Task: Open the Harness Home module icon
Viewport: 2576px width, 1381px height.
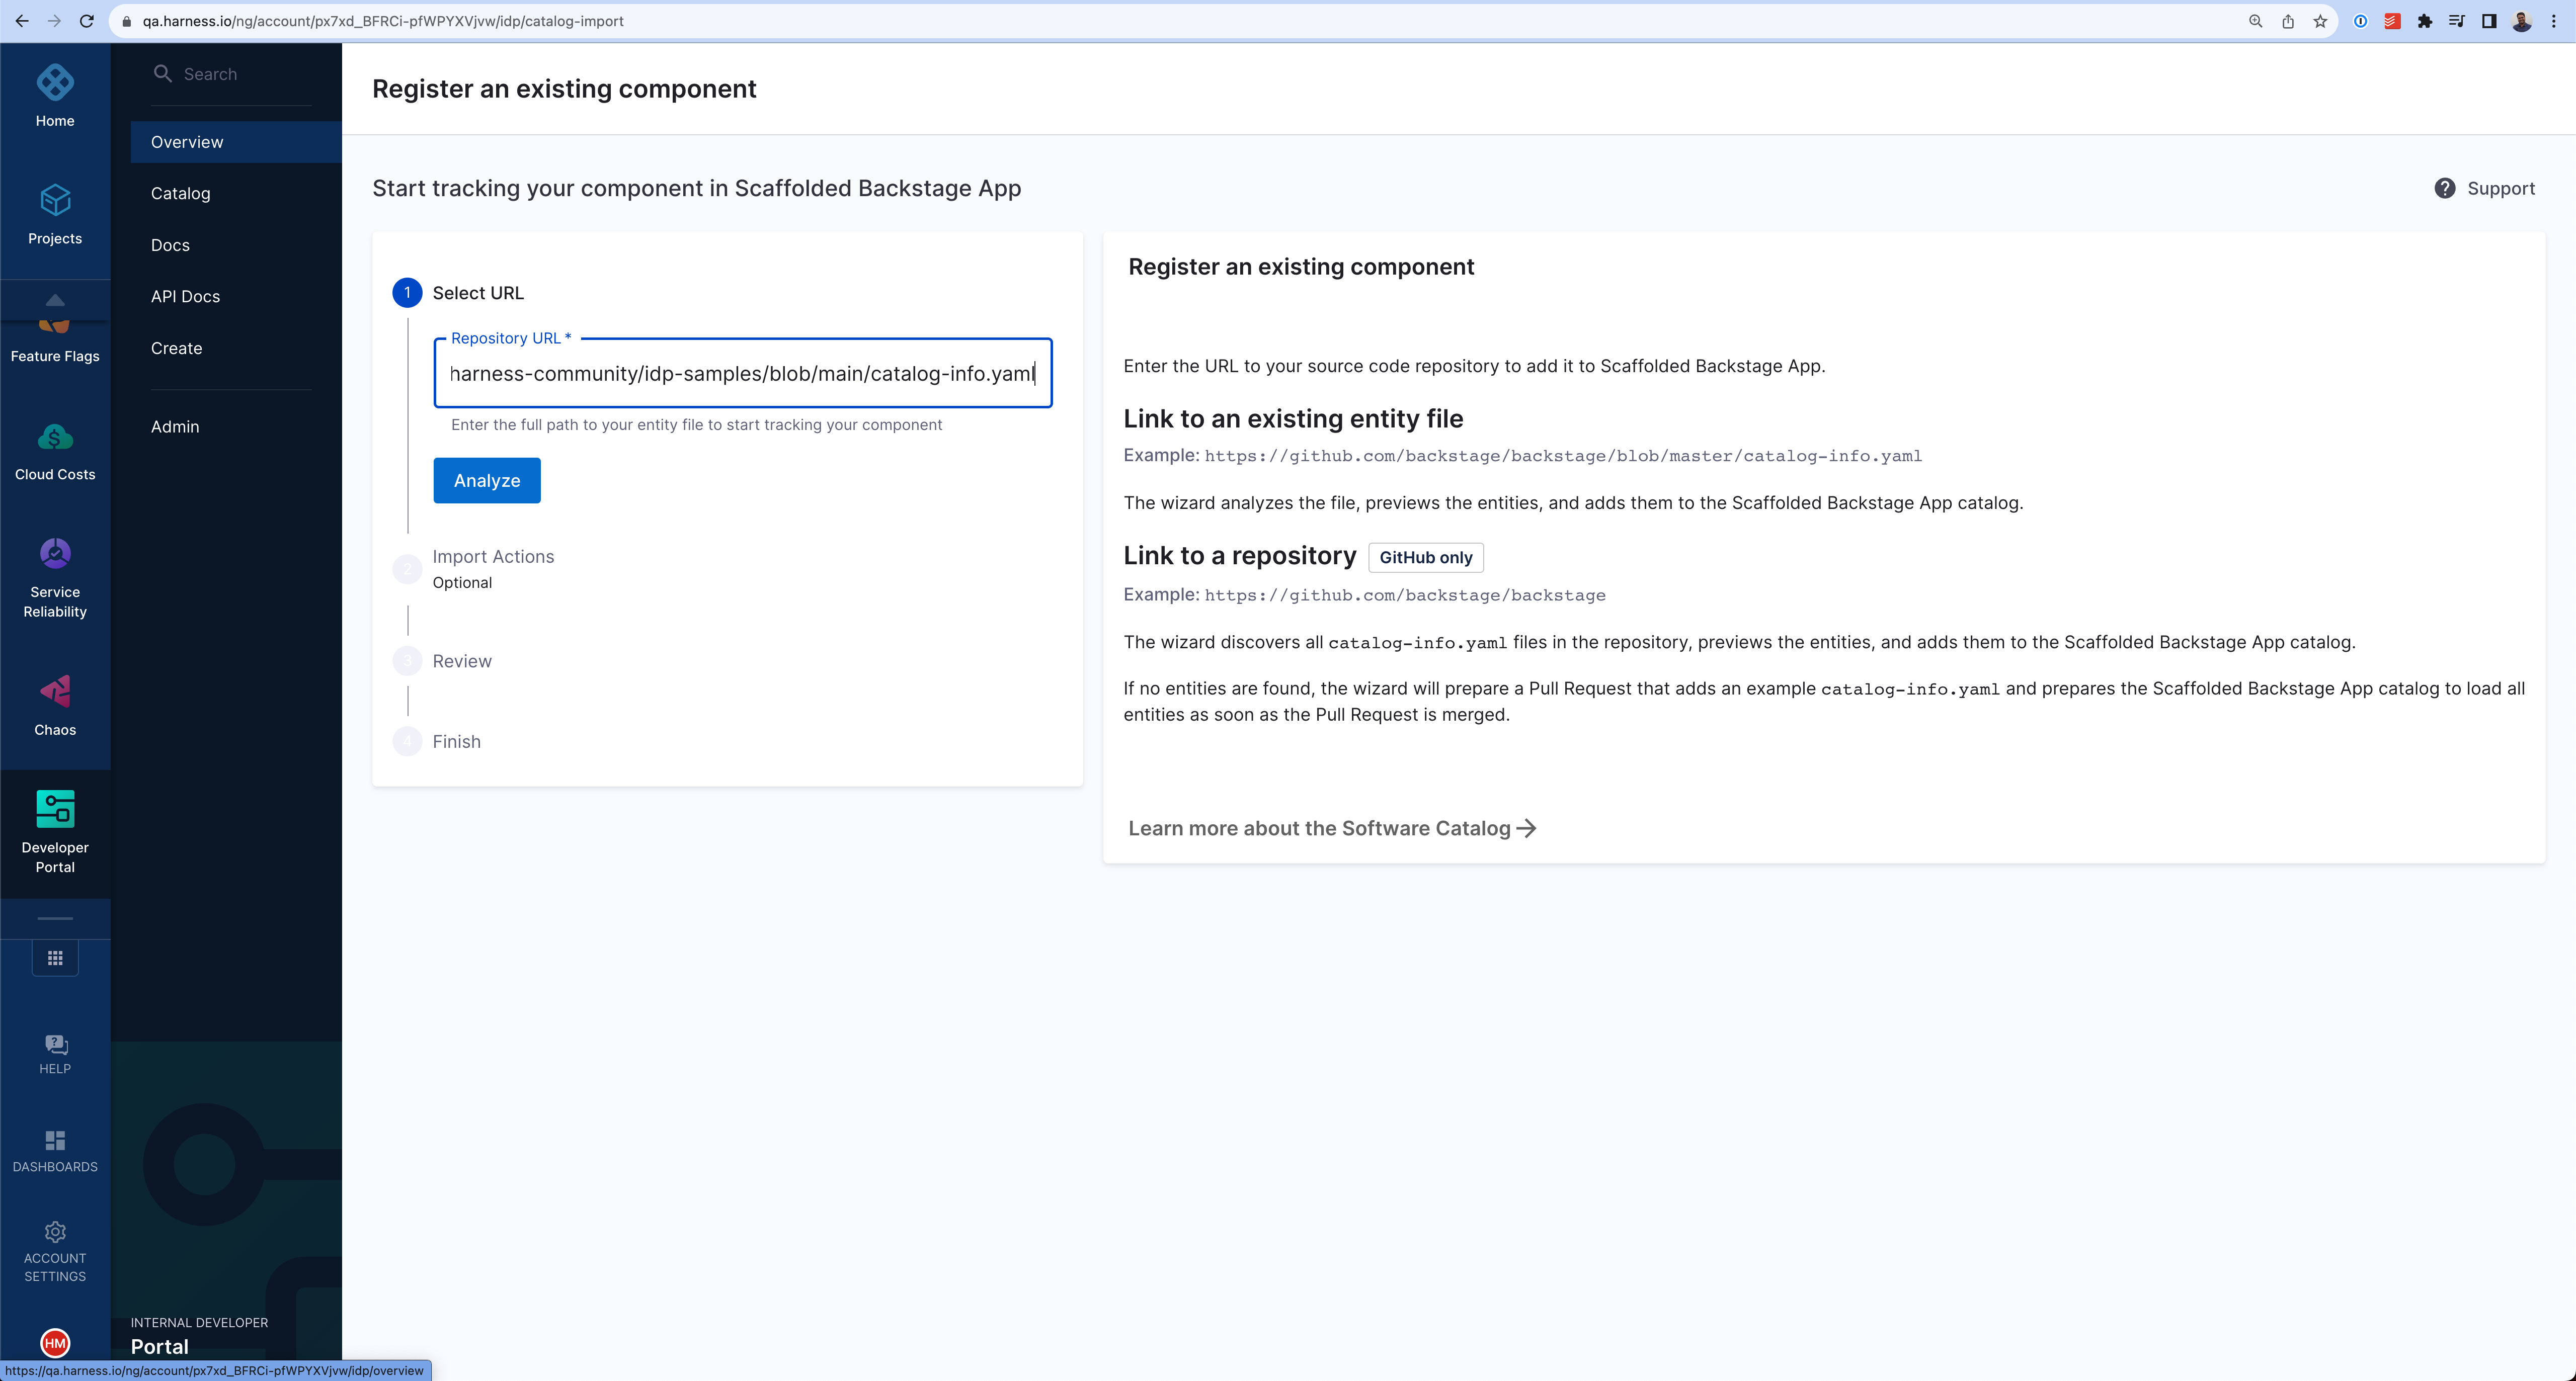Action: point(55,83)
